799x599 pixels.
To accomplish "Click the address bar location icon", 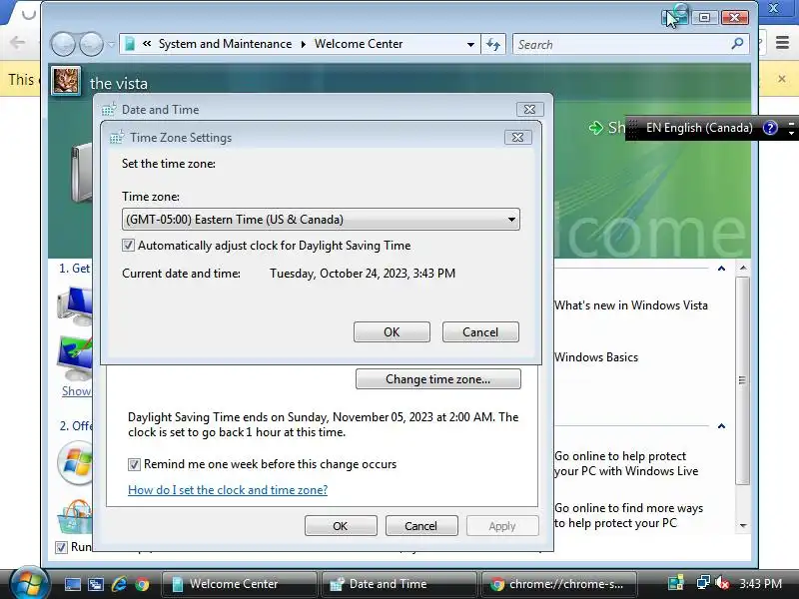I will pos(130,44).
